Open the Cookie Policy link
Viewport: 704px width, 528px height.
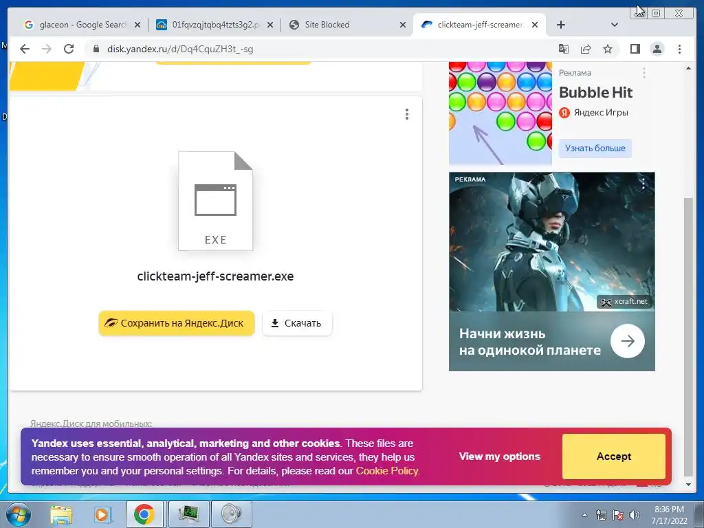[386, 471]
